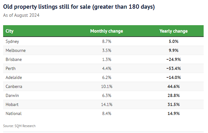
Task: Click the National 14.9% yearly change value
Action: point(173,113)
